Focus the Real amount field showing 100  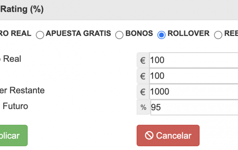click(194, 60)
